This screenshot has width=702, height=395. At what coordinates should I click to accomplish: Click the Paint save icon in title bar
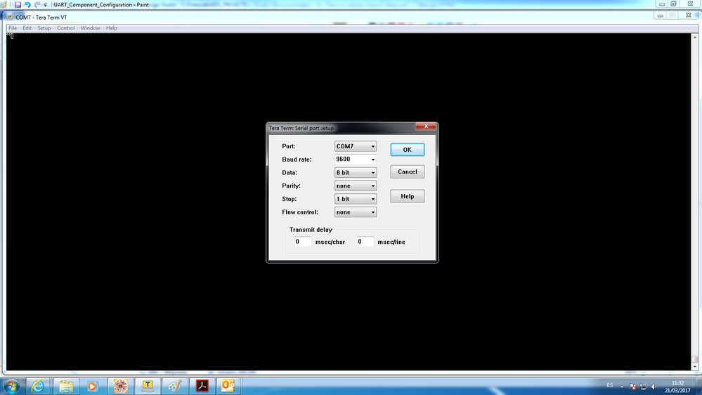tap(18, 4)
